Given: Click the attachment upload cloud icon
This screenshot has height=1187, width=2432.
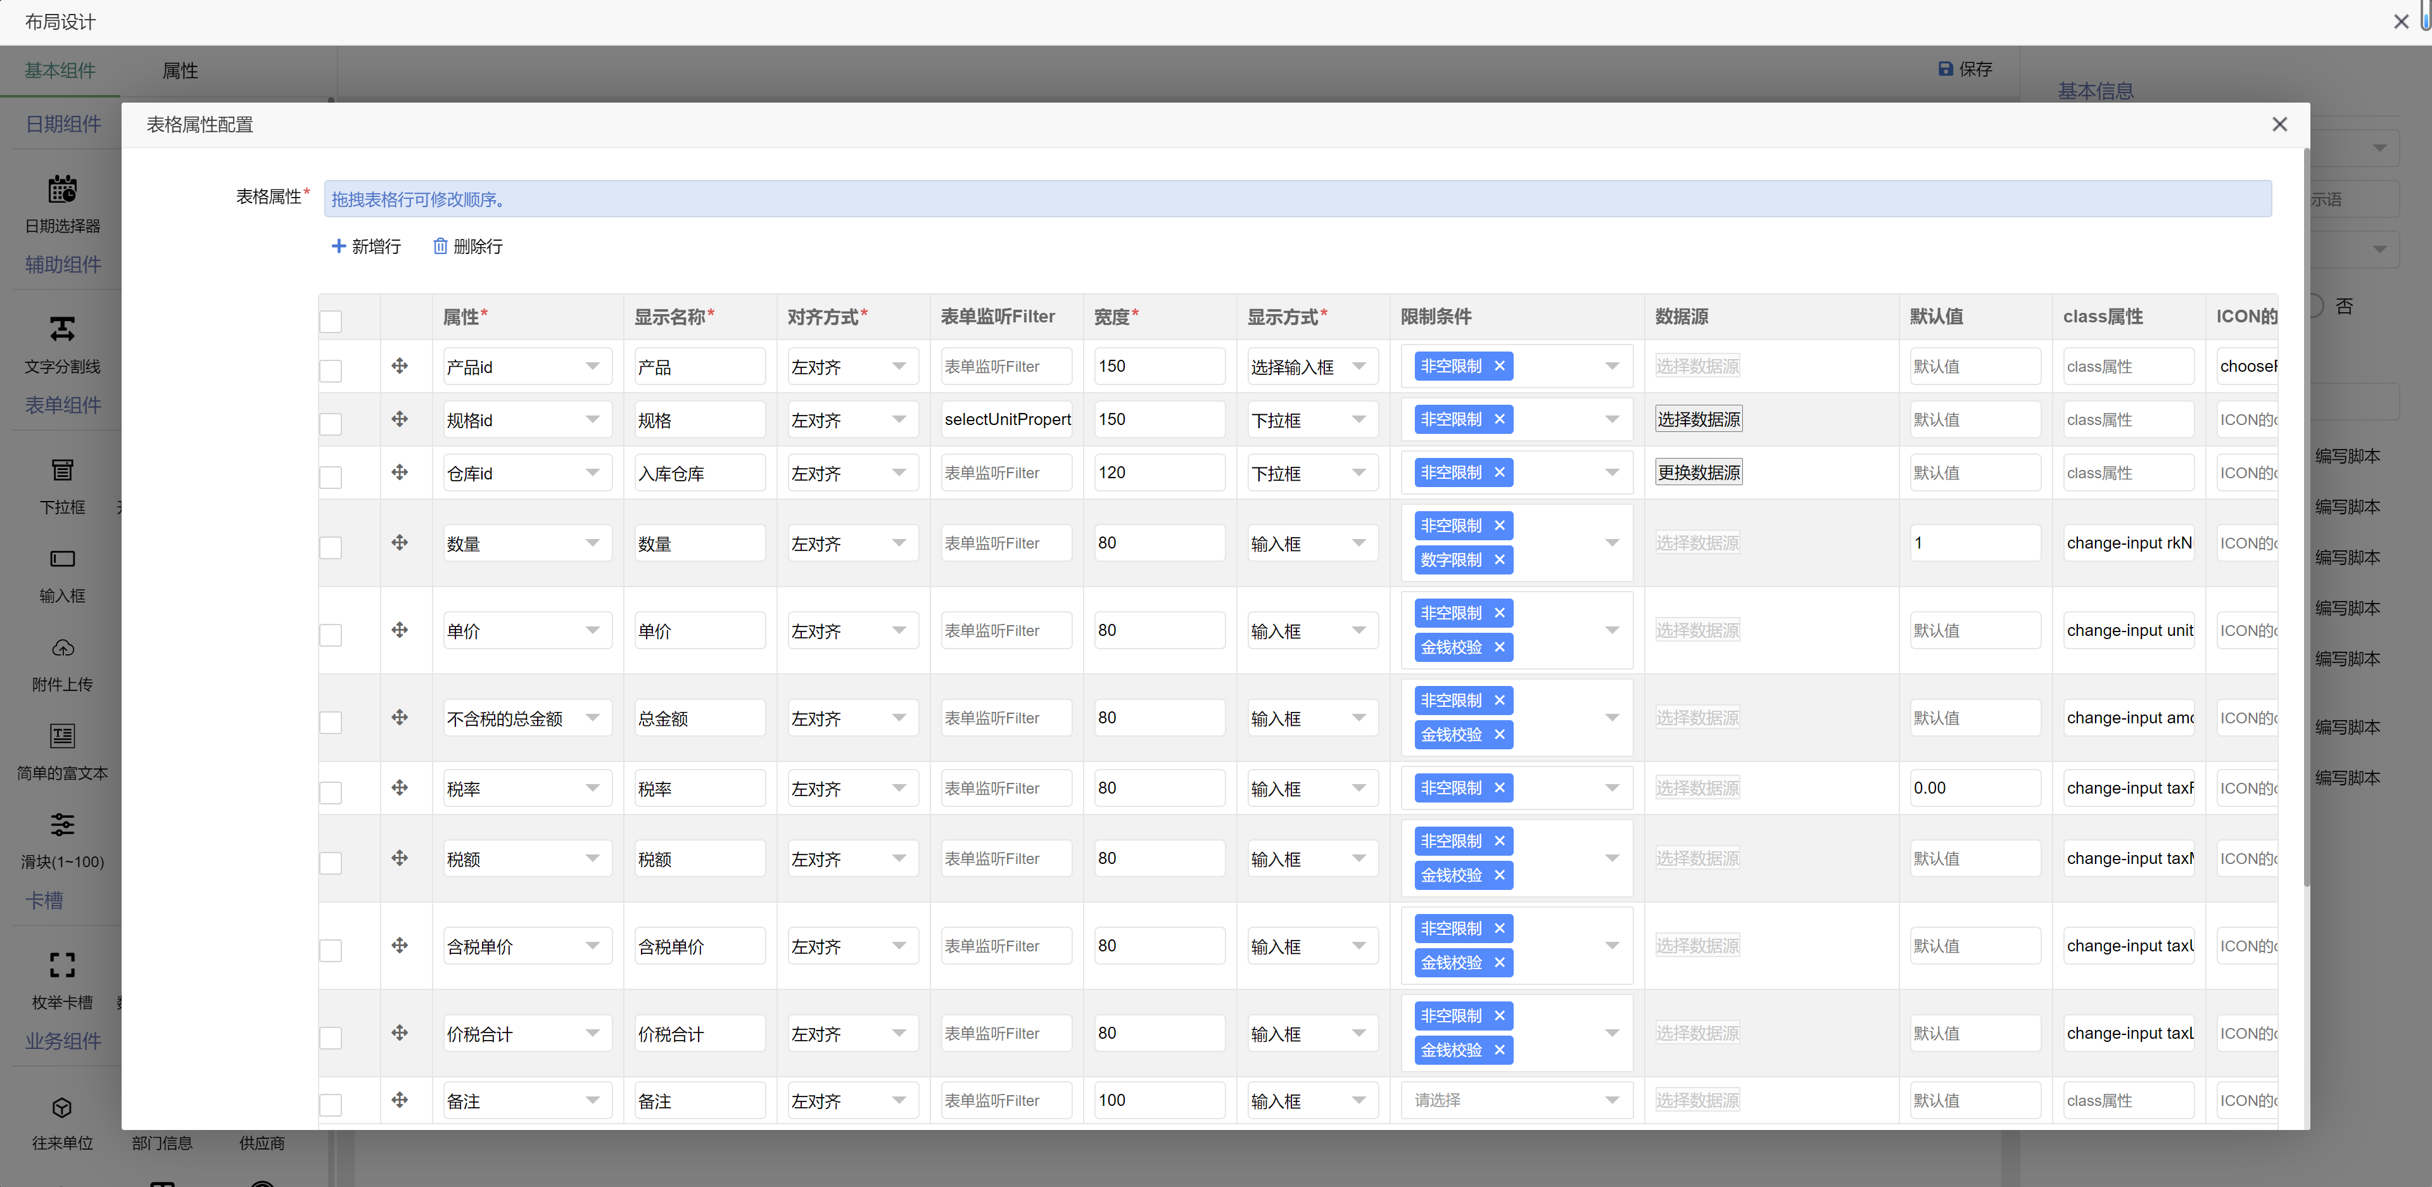Looking at the screenshot, I should click(x=62, y=648).
